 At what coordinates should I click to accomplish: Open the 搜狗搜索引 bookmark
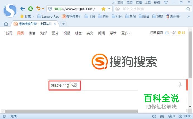pyautogui.click(x=71, y=16)
